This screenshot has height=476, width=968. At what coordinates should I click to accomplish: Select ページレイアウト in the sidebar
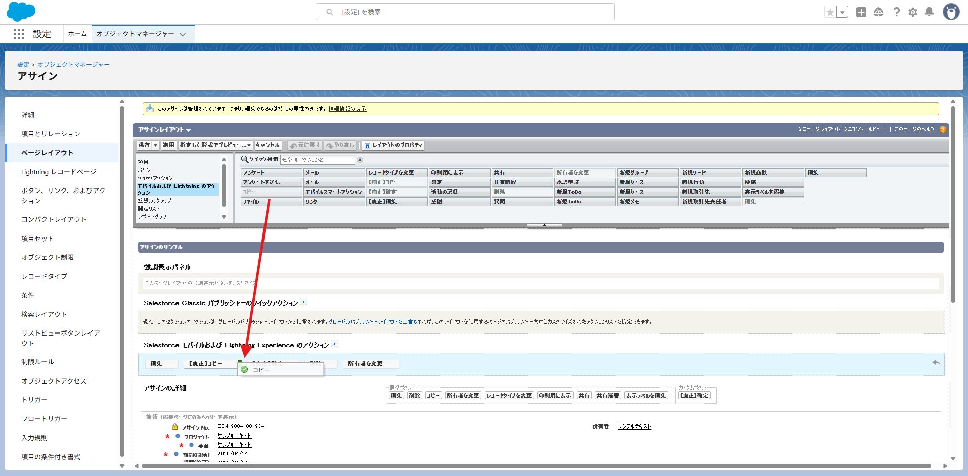(47, 153)
